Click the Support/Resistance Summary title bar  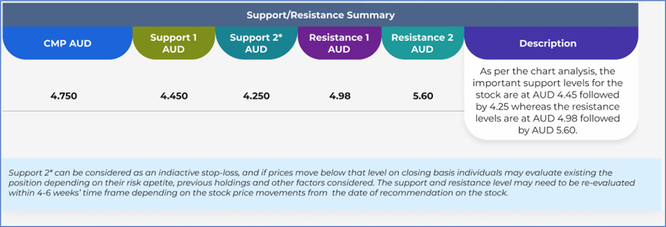[x=320, y=15]
